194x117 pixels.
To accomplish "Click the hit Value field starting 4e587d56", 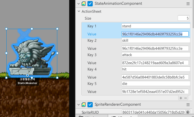I will pyautogui.click(x=155, y=77).
